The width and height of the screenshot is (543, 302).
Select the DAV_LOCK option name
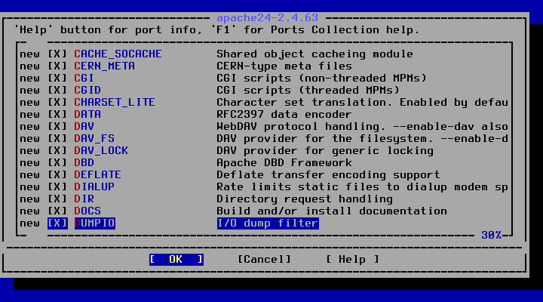[101, 151]
